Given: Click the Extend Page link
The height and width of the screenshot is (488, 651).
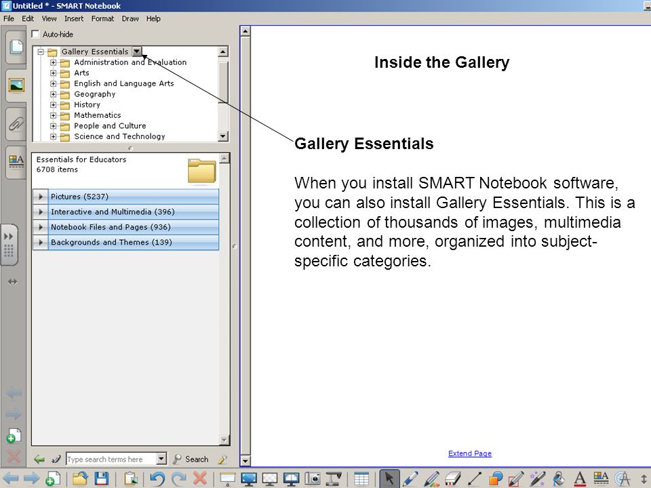Looking at the screenshot, I should 470,453.
